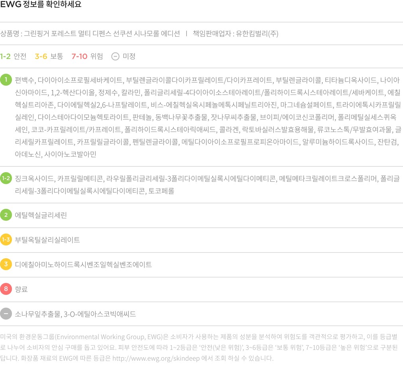Click the red grade 8 badge
The height and width of the screenshot is (371, 403).
pyautogui.click(x=6, y=289)
